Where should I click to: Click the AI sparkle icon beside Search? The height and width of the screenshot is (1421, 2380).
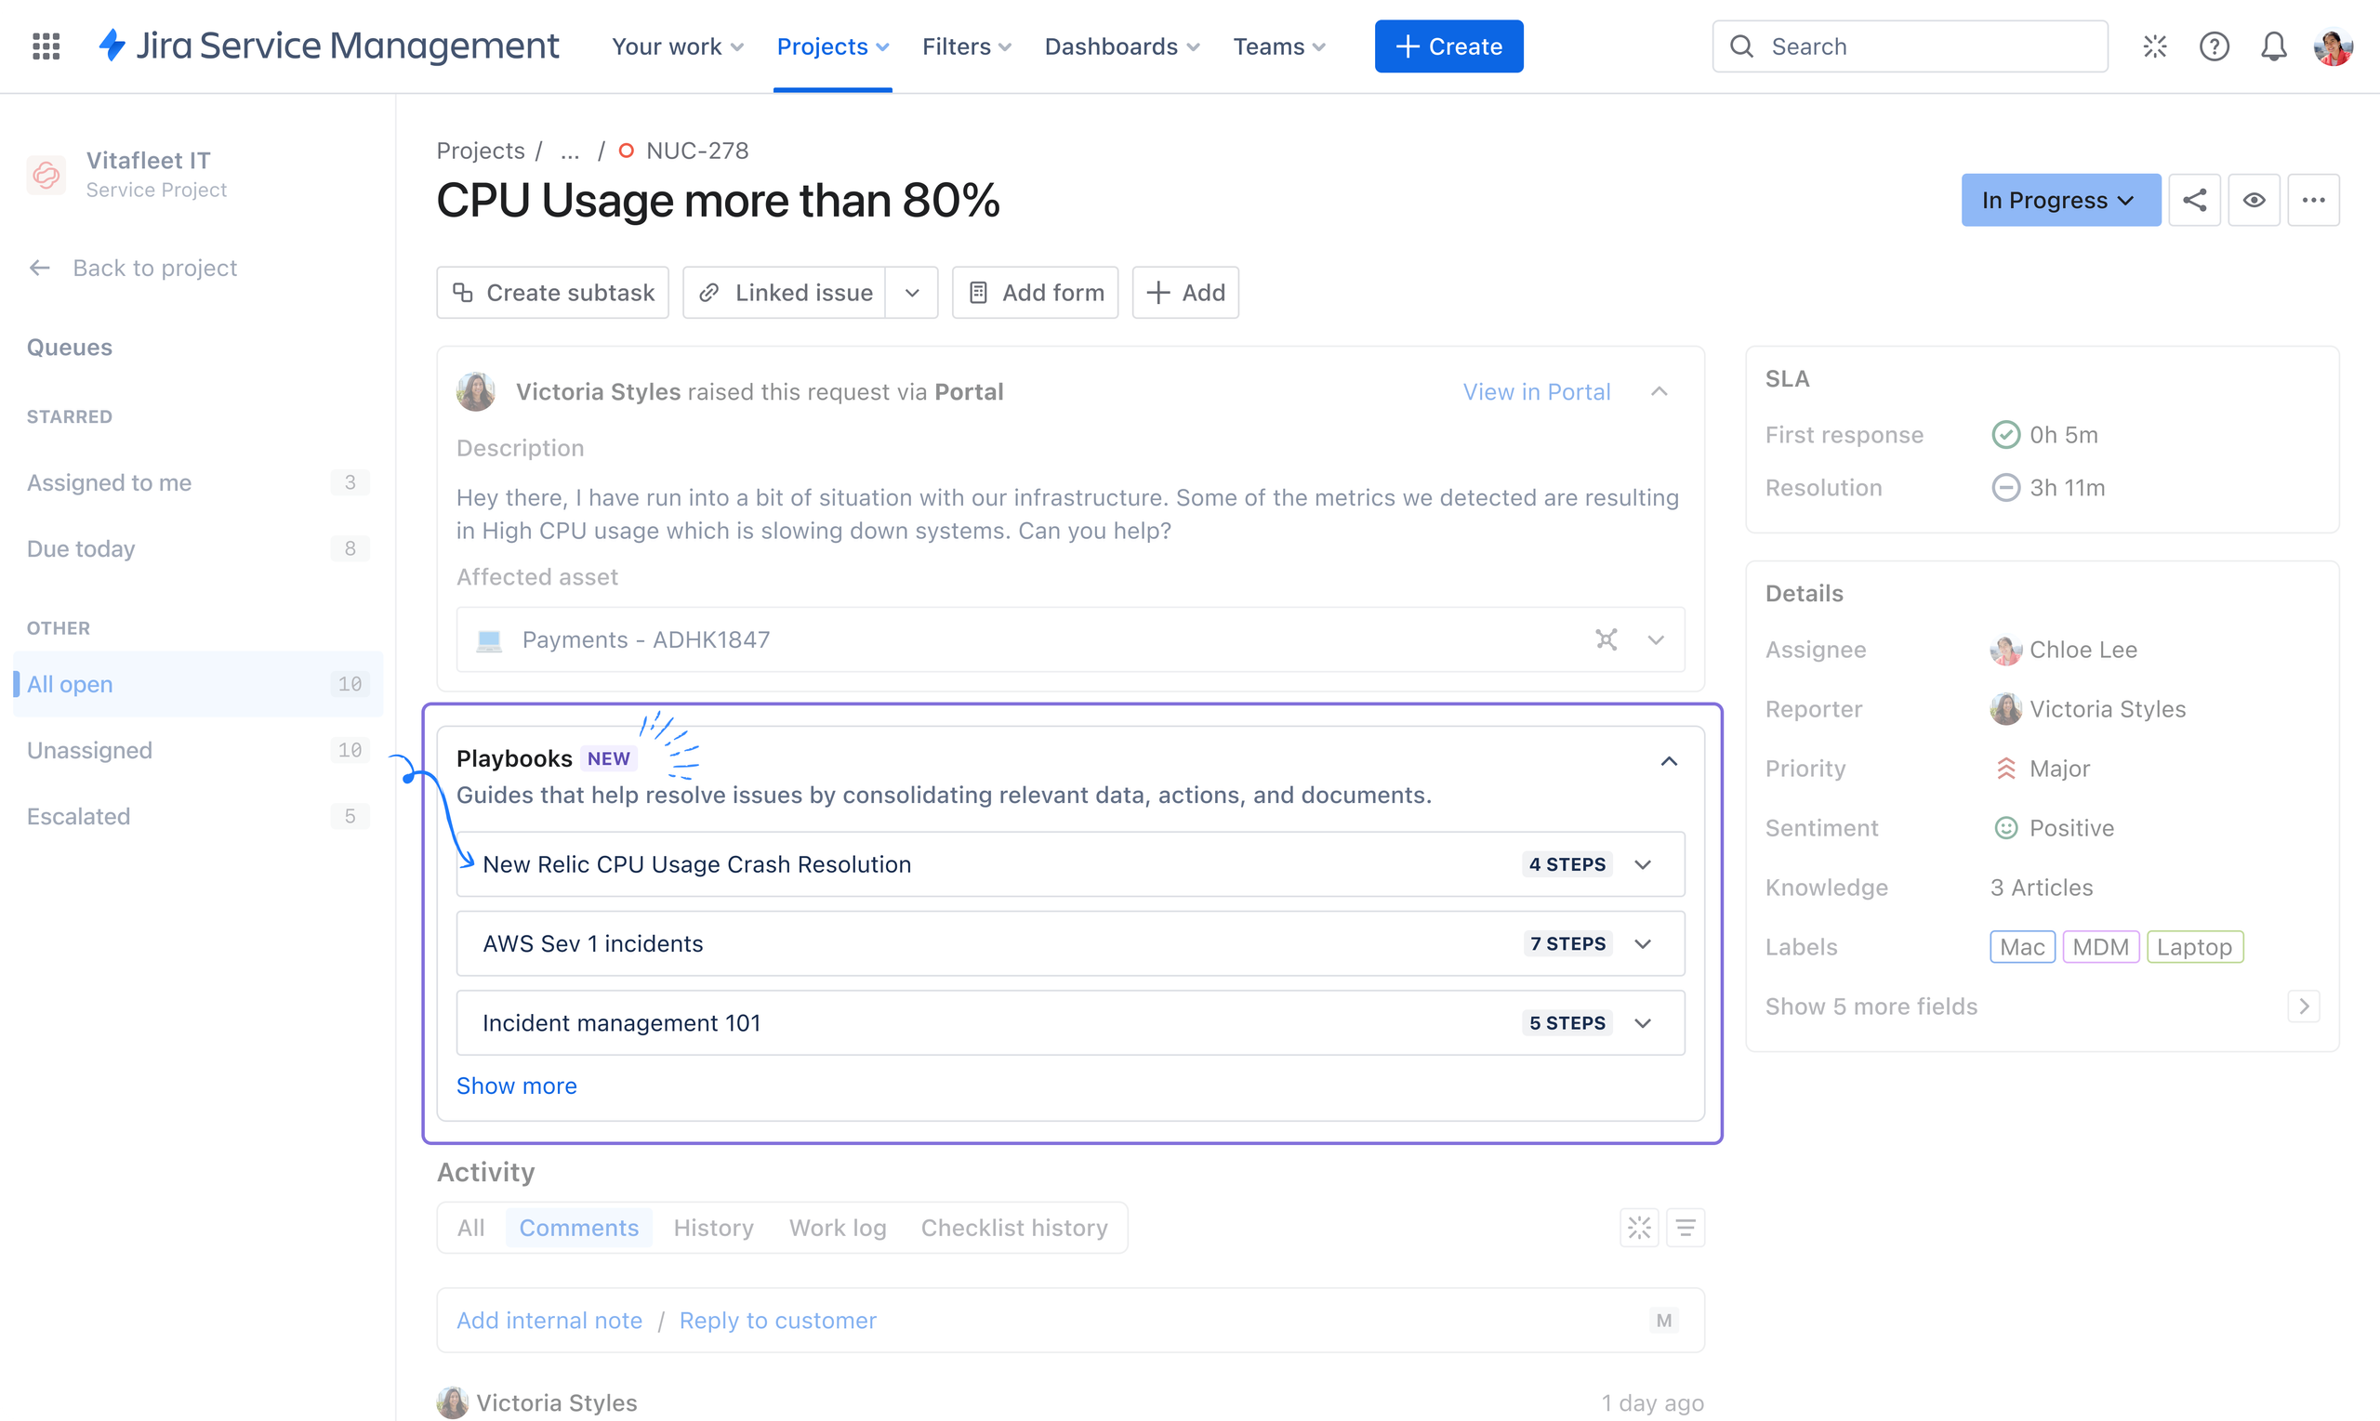2155,46
